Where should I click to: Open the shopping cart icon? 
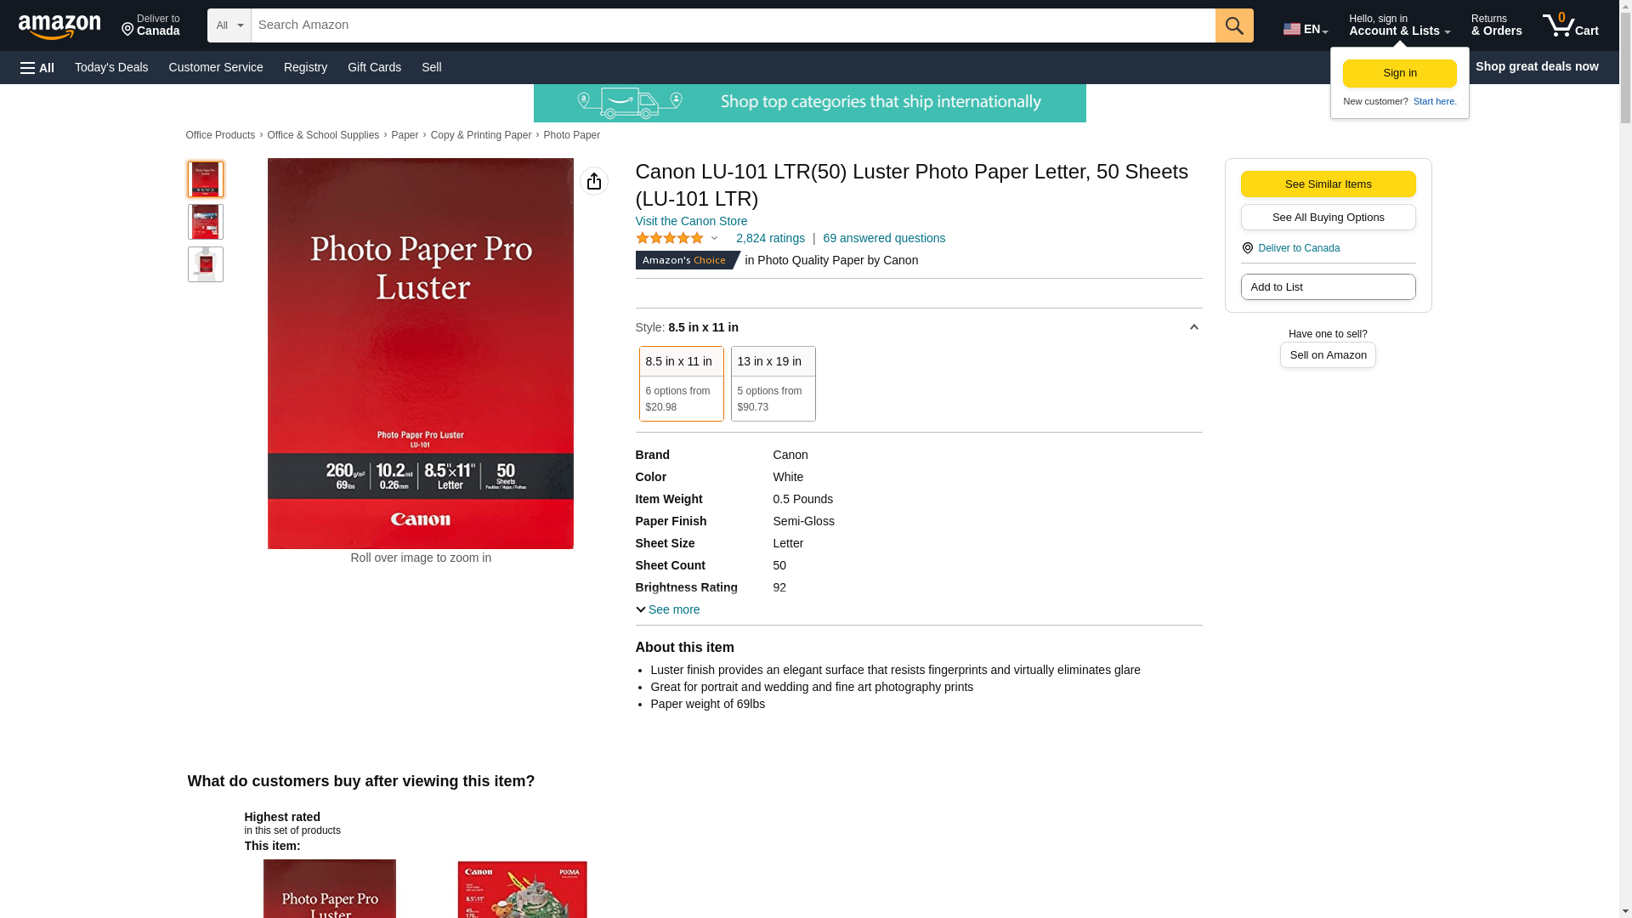pyautogui.click(x=1570, y=25)
